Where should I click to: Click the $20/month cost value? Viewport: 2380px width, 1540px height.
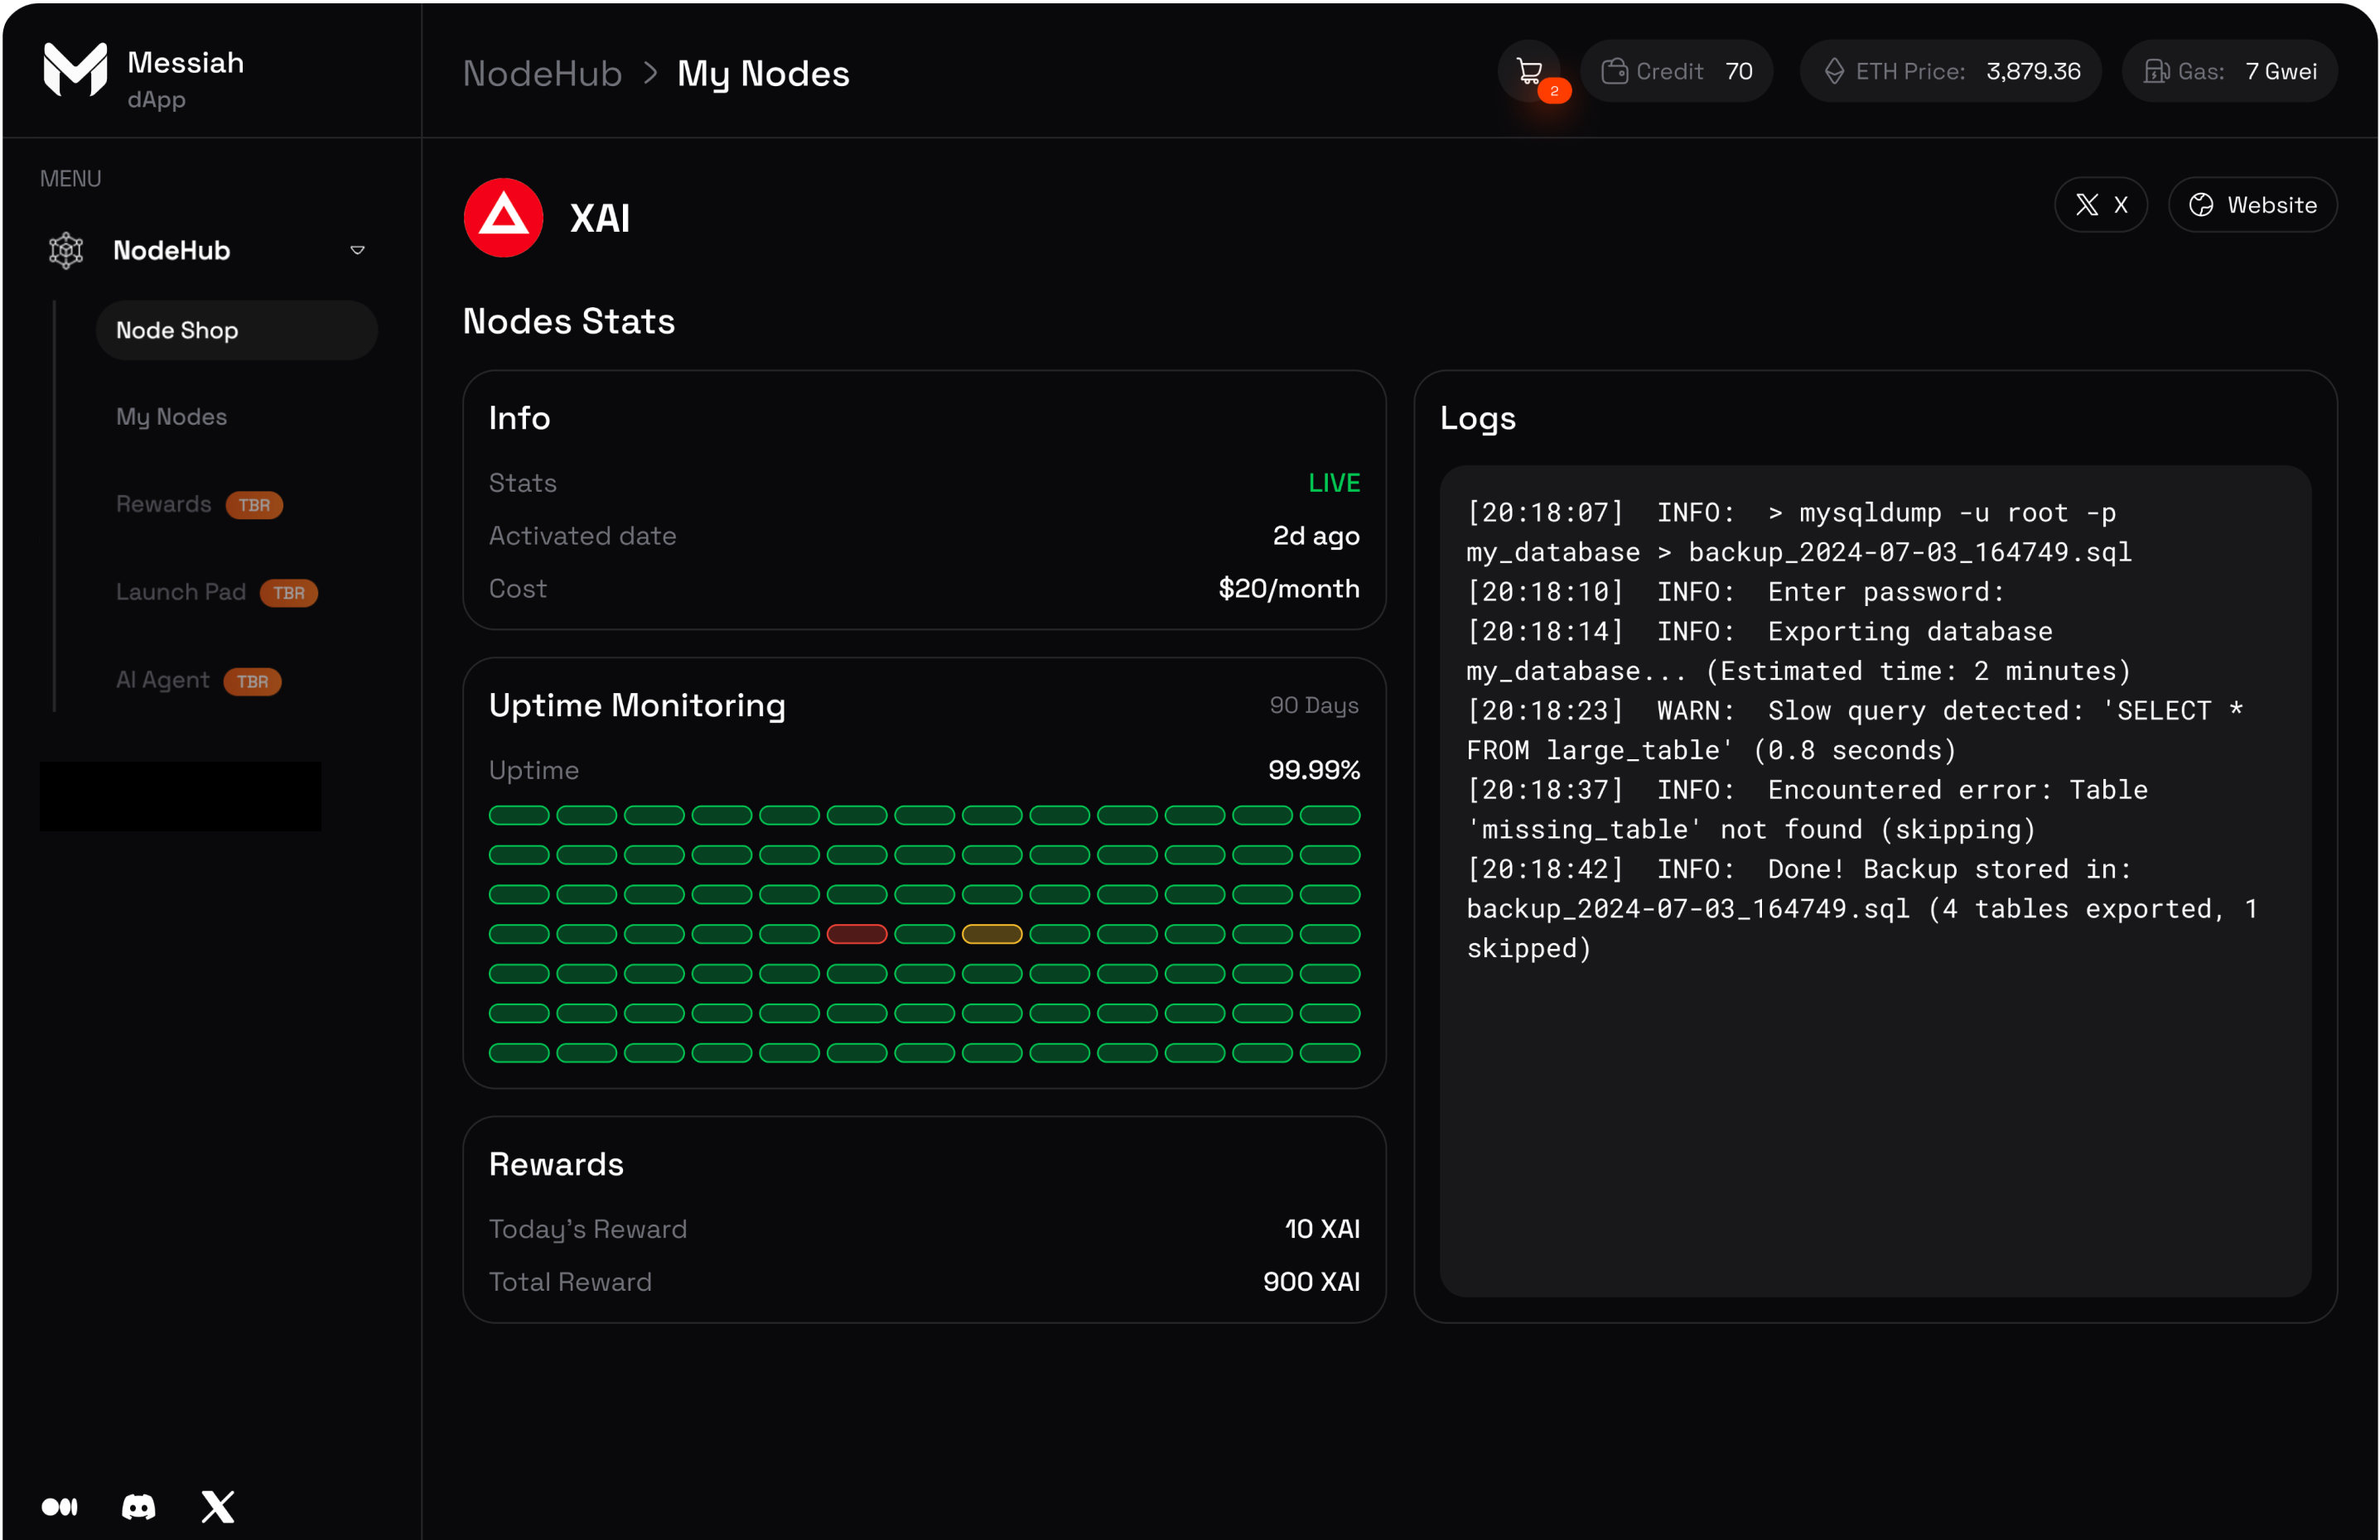pos(1289,589)
